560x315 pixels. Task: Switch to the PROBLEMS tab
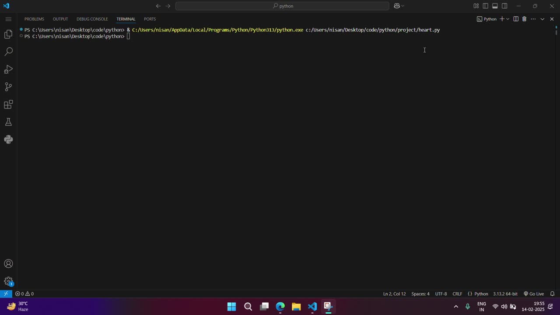[x=34, y=19]
